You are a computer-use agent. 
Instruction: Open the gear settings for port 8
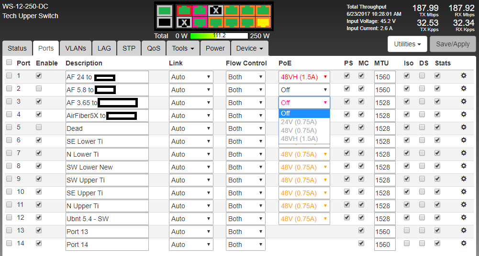click(x=463, y=166)
